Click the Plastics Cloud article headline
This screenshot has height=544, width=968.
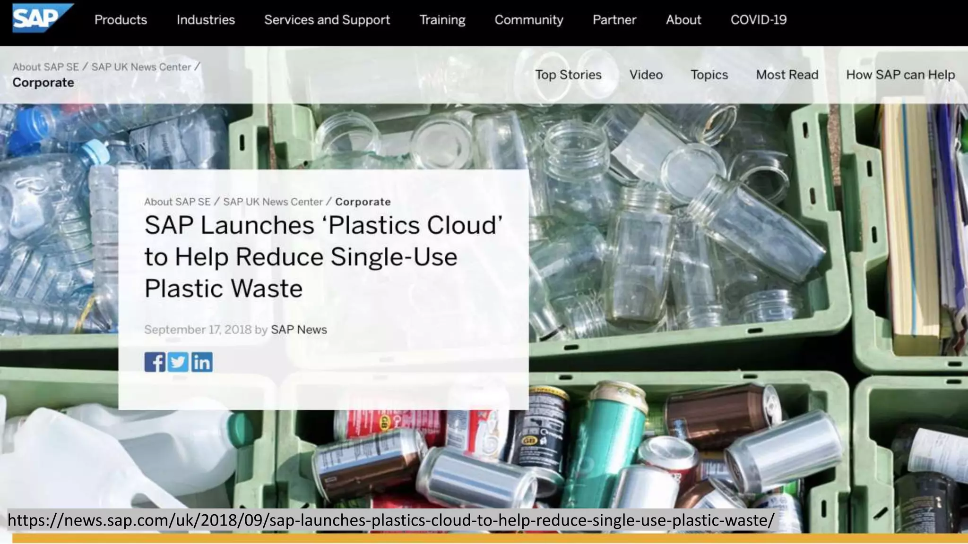coord(323,257)
